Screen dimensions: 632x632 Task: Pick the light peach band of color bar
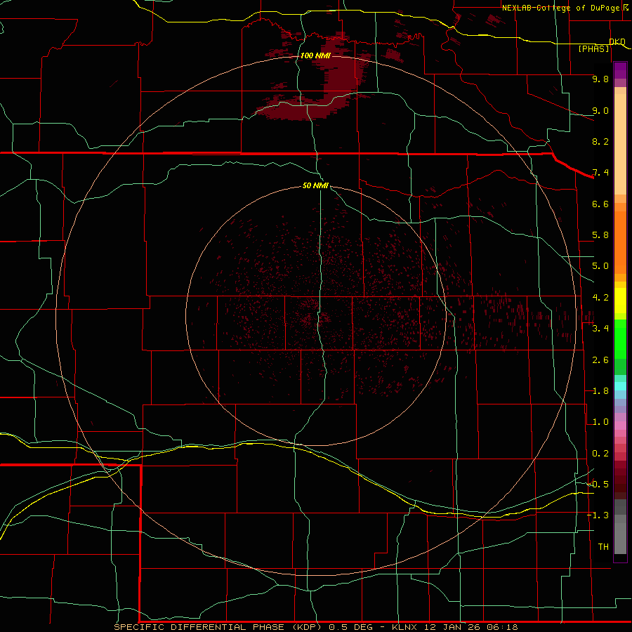pyautogui.click(x=620, y=144)
